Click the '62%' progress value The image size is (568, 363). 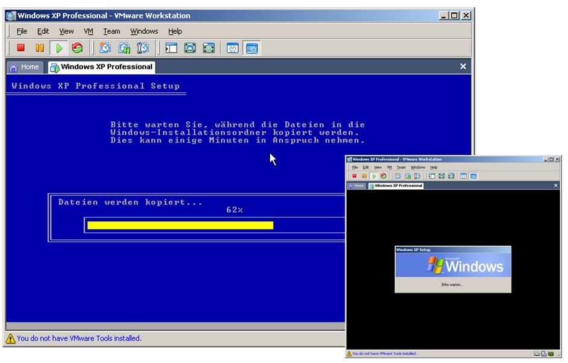(x=235, y=210)
